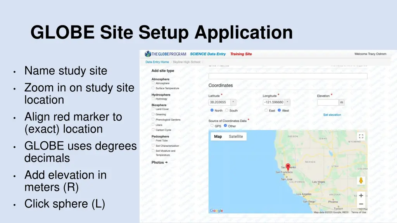The width and height of the screenshot is (397, 223).
Task: Enable the Hydrology checkbox
Action: coord(153,99)
